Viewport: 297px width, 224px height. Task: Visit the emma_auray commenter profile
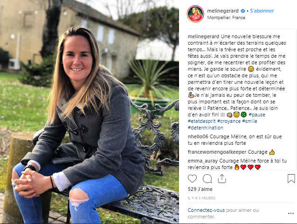pos(203,161)
